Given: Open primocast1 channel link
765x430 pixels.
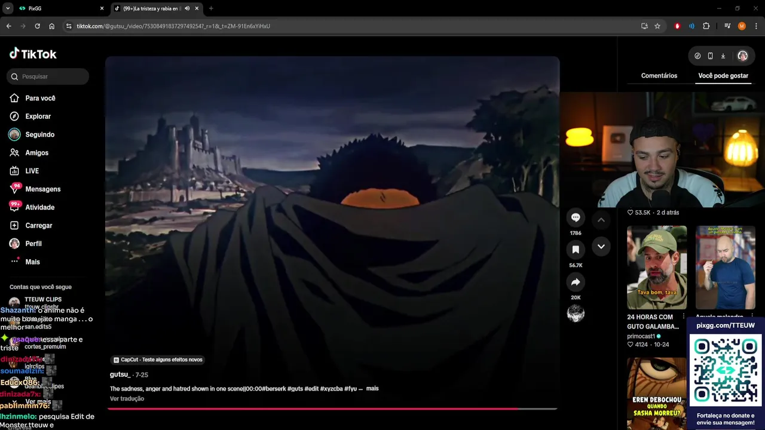Looking at the screenshot, I should coord(641,336).
